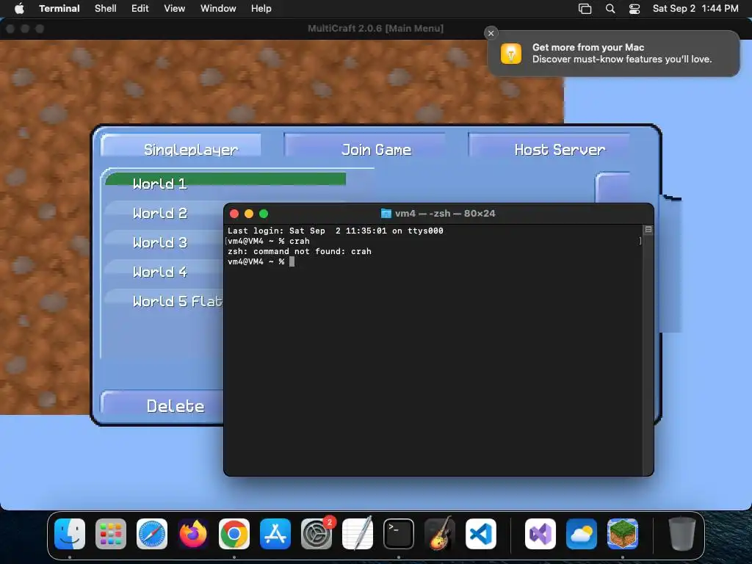Minimize the Terminal window yellow button
The height and width of the screenshot is (564, 752).
pos(249,214)
